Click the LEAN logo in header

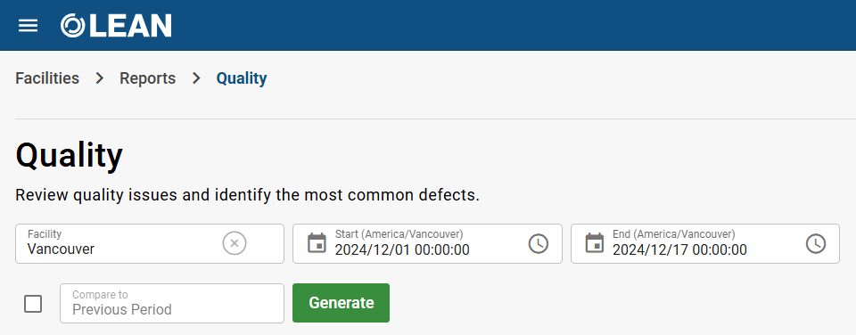pyautogui.click(x=116, y=26)
